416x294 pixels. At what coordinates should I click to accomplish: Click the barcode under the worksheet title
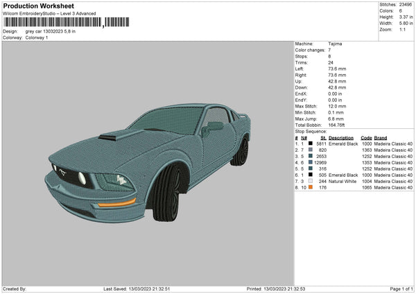pyautogui.click(x=67, y=22)
